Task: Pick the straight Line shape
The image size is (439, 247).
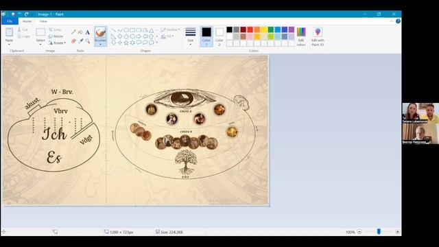Action: 113,30
